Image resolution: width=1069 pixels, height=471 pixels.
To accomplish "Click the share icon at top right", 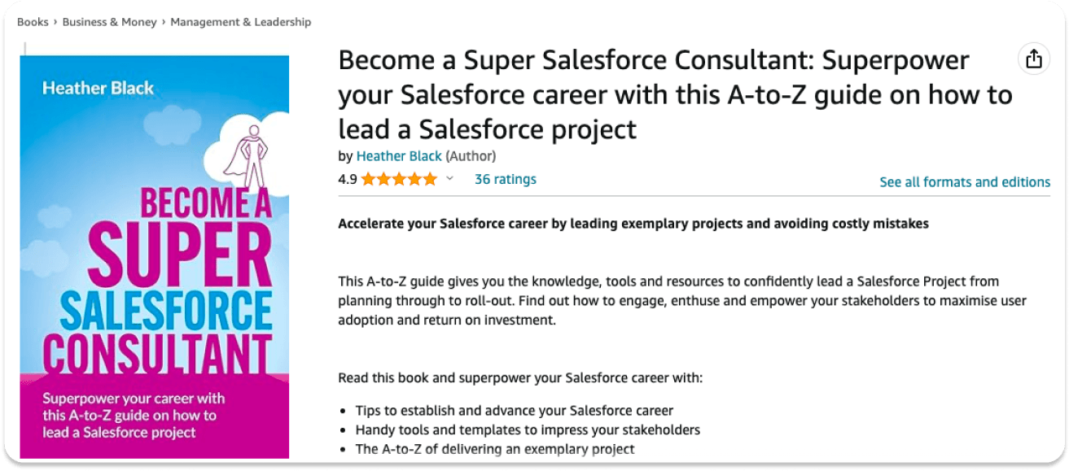I will (x=1033, y=59).
